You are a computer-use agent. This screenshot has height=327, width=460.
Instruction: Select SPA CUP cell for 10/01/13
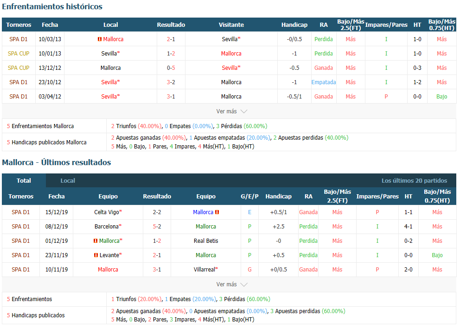19,54
